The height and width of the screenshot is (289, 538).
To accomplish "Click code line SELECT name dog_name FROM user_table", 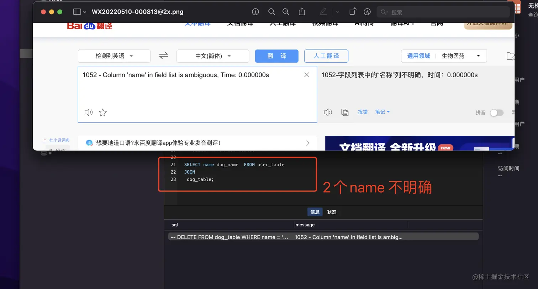I will point(234,164).
